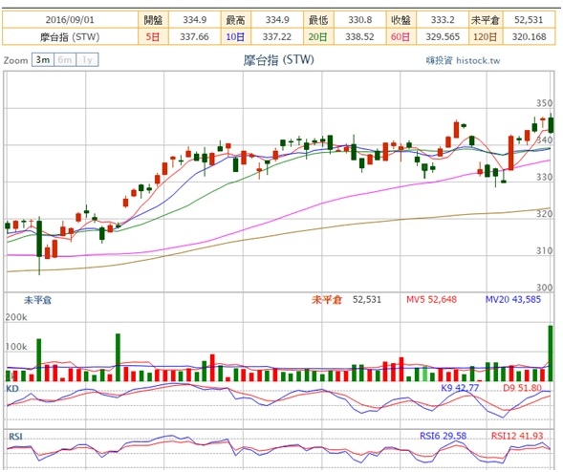Click the 最低 header cell
Image resolution: width=563 pixels, height=472 pixels.
[x=318, y=20]
